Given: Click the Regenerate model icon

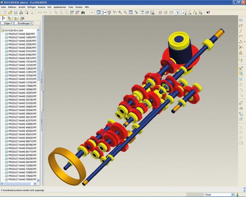Looking at the screenshot, I should pyautogui.click(x=72, y=12).
